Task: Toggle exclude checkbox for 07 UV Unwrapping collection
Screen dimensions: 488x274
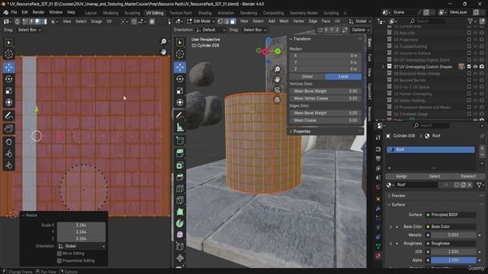Action: [469, 67]
